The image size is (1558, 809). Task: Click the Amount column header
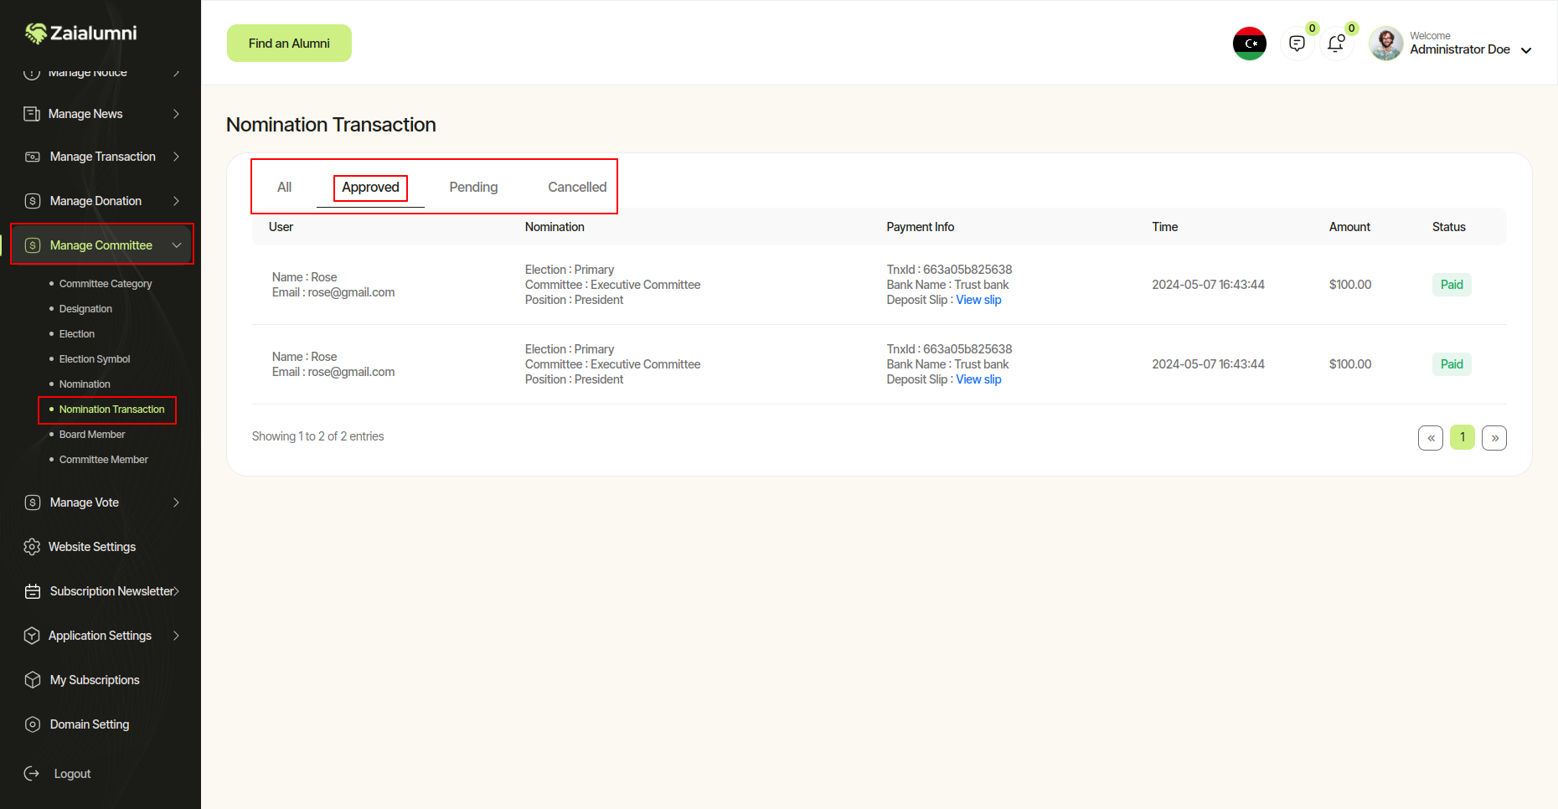[x=1349, y=227]
